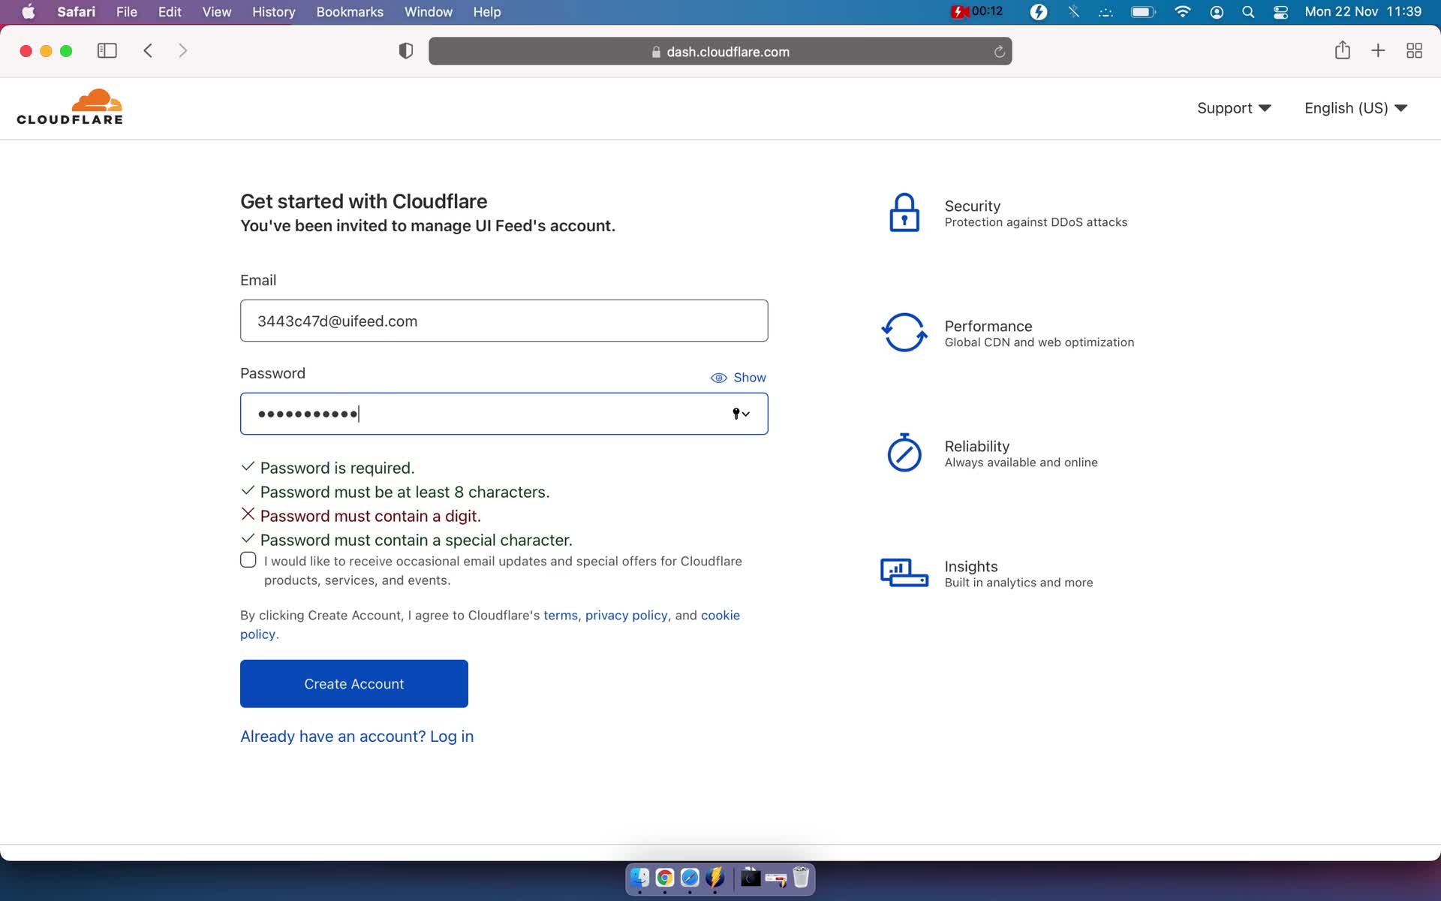Click the Cloudflare logo
The width and height of the screenshot is (1441, 901).
70,107
